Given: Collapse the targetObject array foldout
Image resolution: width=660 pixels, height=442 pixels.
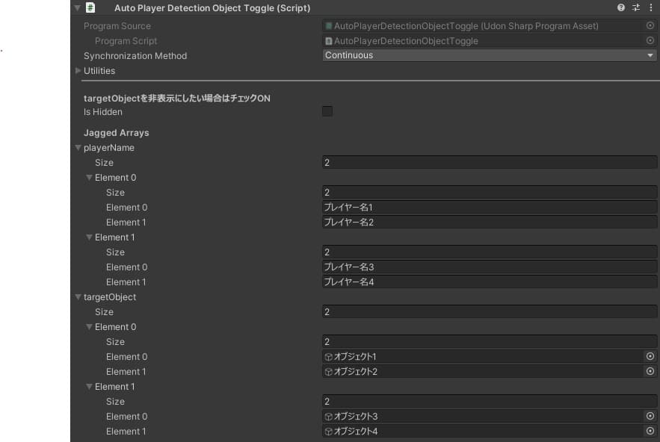Looking at the screenshot, I should (x=78, y=297).
